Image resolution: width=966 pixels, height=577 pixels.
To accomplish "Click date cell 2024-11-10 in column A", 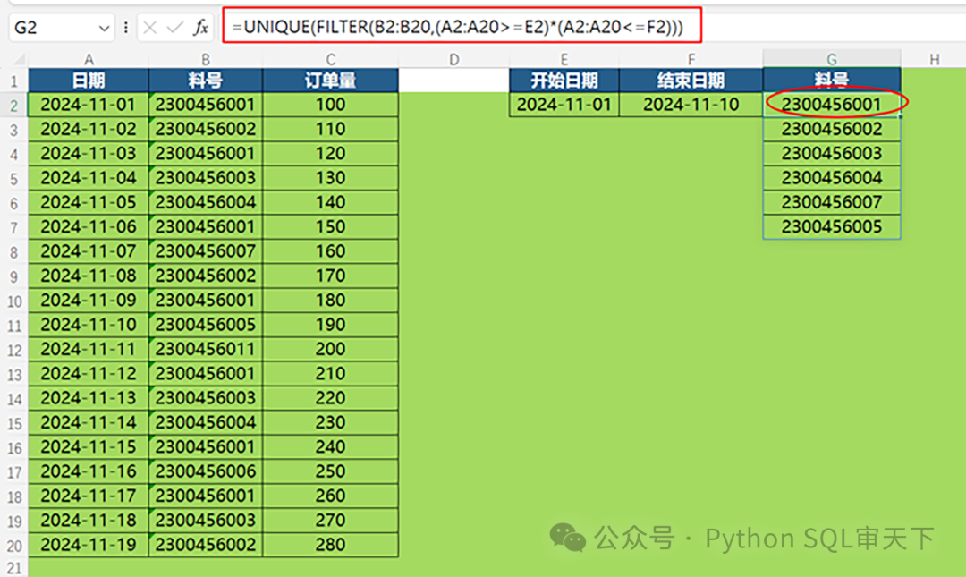I will point(89,324).
